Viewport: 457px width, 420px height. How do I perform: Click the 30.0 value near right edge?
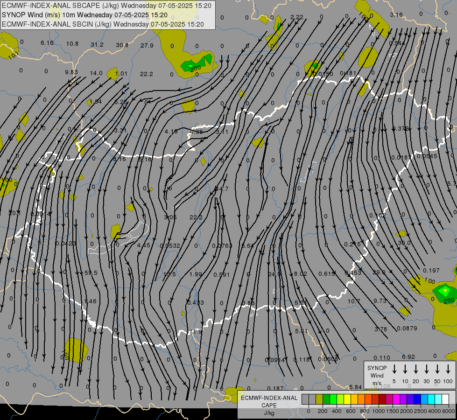click(404, 243)
